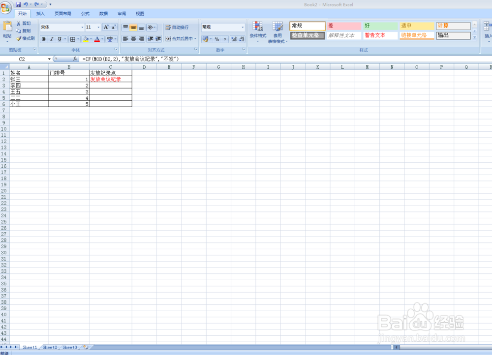Align cell text right
This screenshot has width=492, height=355.
click(141, 39)
